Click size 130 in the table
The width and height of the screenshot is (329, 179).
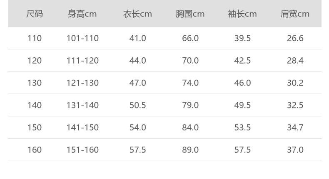click(35, 83)
